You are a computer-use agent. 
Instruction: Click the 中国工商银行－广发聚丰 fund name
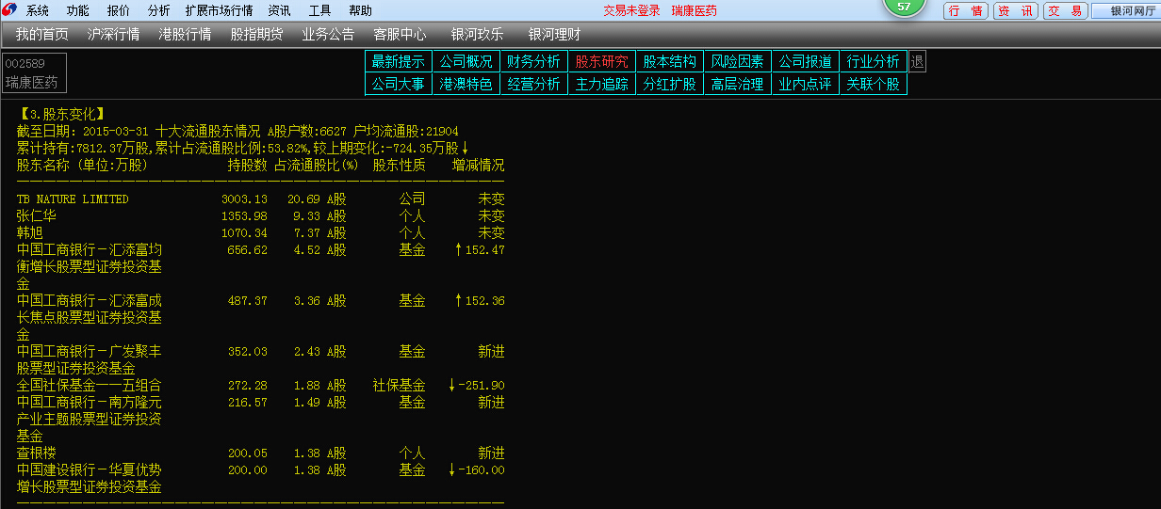click(x=90, y=352)
